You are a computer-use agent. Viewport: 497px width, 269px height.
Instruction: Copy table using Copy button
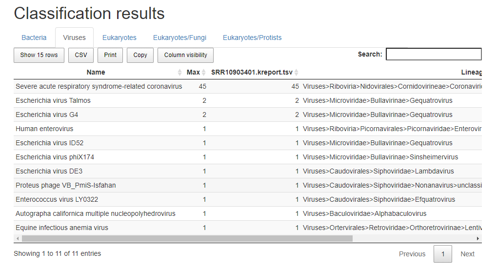pos(140,55)
